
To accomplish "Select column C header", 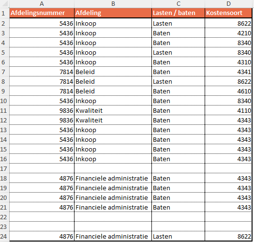I will 179,4.
